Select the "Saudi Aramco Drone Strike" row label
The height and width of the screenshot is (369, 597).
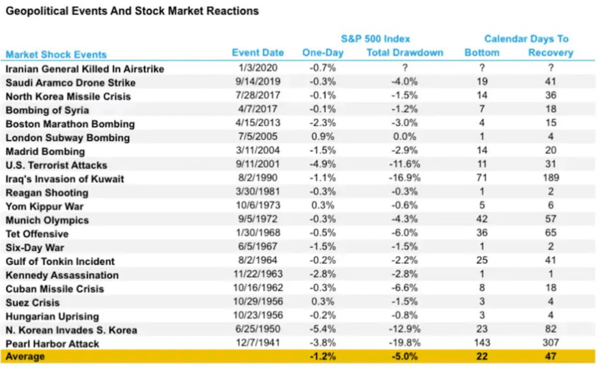[x=70, y=82]
